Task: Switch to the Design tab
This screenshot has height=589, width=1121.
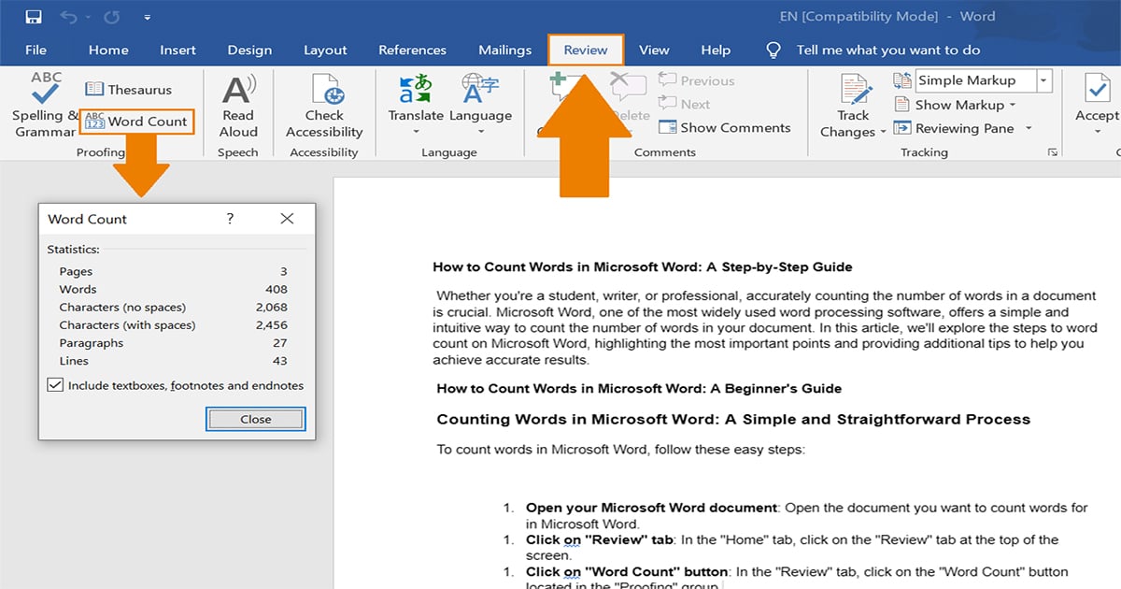Action: (249, 50)
